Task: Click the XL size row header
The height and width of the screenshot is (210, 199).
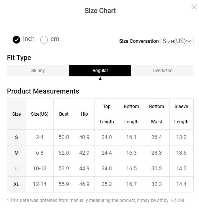Action: click(16, 184)
